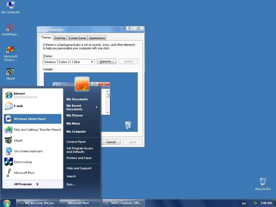Viewport: 276px width, 207px height.
Task: Open Microsoft Plus! from Start menu list
Action: coord(33,173)
